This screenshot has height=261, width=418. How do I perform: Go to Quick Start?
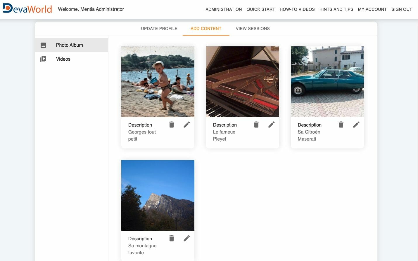pyautogui.click(x=261, y=9)
